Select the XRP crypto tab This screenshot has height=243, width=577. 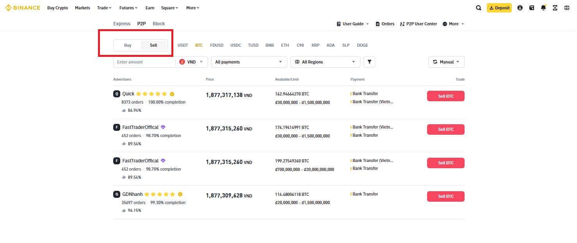315,45
